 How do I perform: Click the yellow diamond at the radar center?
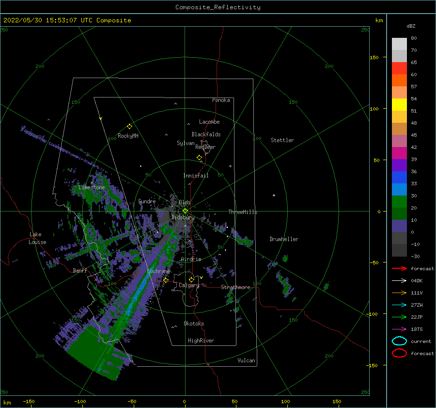pyautogui.click(x=185, y=211)
